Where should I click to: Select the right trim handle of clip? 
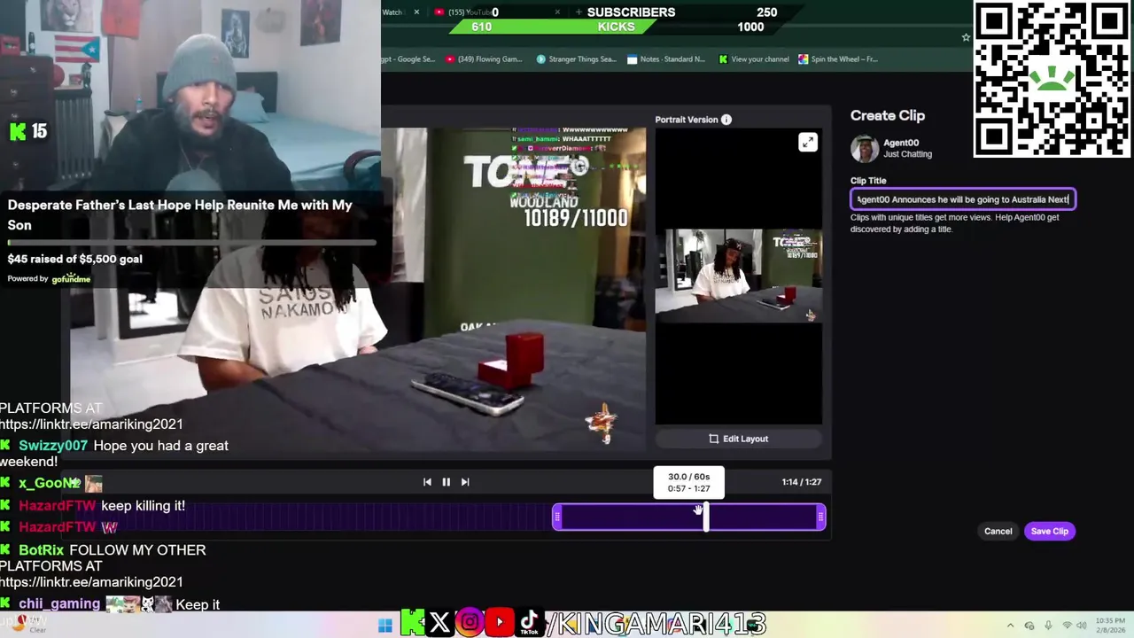tap(821, 517)
